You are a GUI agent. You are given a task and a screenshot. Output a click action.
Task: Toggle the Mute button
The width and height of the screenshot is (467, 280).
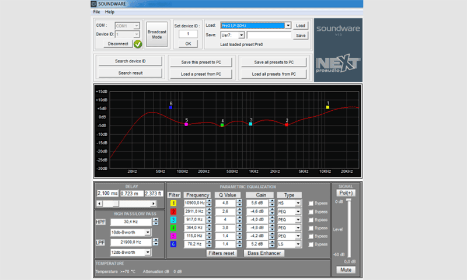pos(346,270)
